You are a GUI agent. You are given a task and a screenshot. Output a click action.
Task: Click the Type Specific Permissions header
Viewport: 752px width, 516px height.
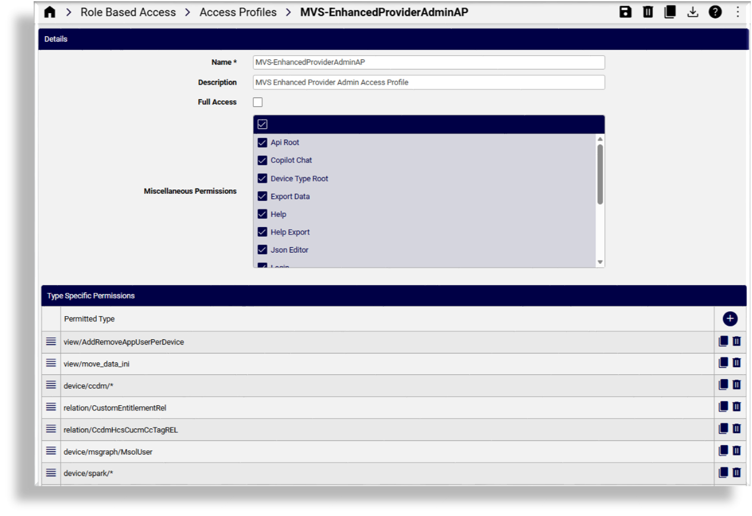click(x=394, y=295)
